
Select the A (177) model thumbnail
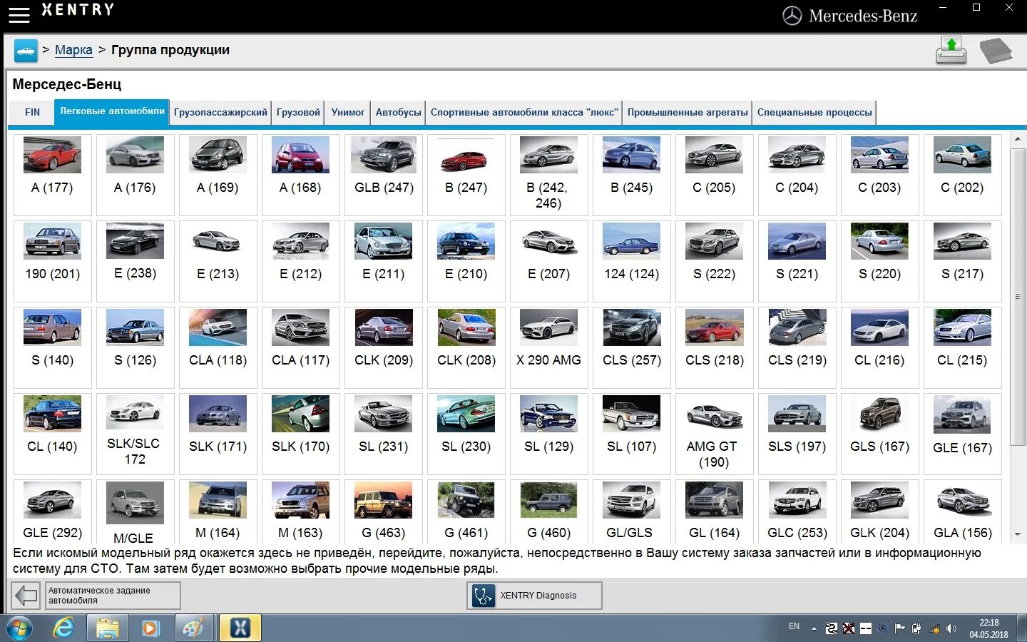[52, 175]
